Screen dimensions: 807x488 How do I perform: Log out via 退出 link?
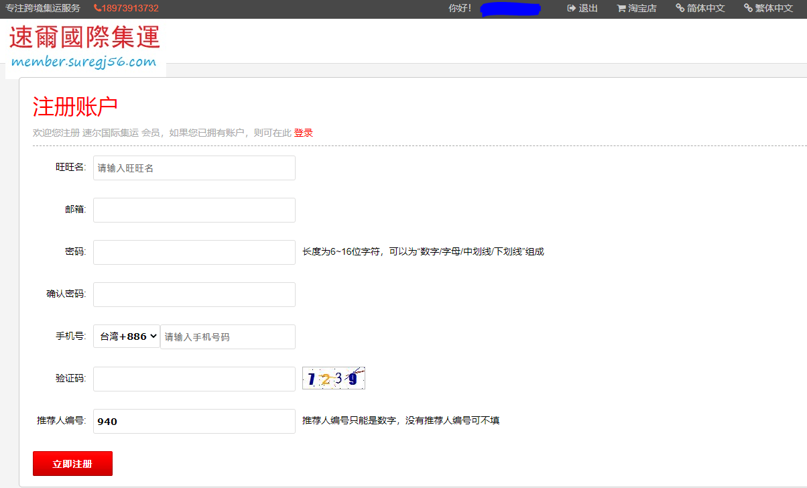point(588,9)
